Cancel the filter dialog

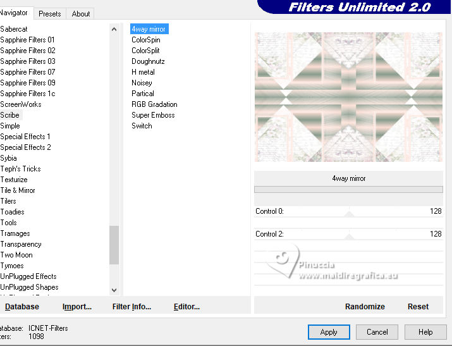tap(377, 332)
